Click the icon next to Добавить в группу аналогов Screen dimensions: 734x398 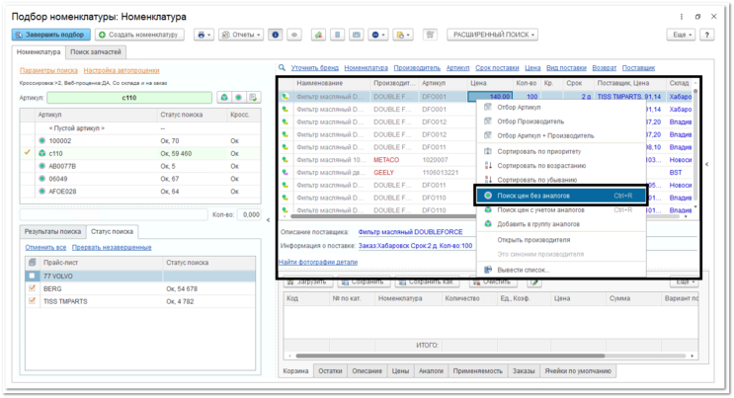coord(488,224)
